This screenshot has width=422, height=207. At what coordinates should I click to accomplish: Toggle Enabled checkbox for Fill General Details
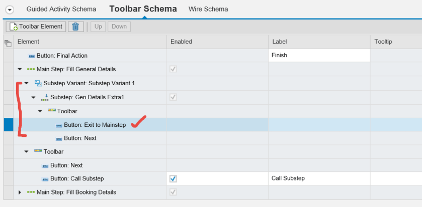coord(174,69)
